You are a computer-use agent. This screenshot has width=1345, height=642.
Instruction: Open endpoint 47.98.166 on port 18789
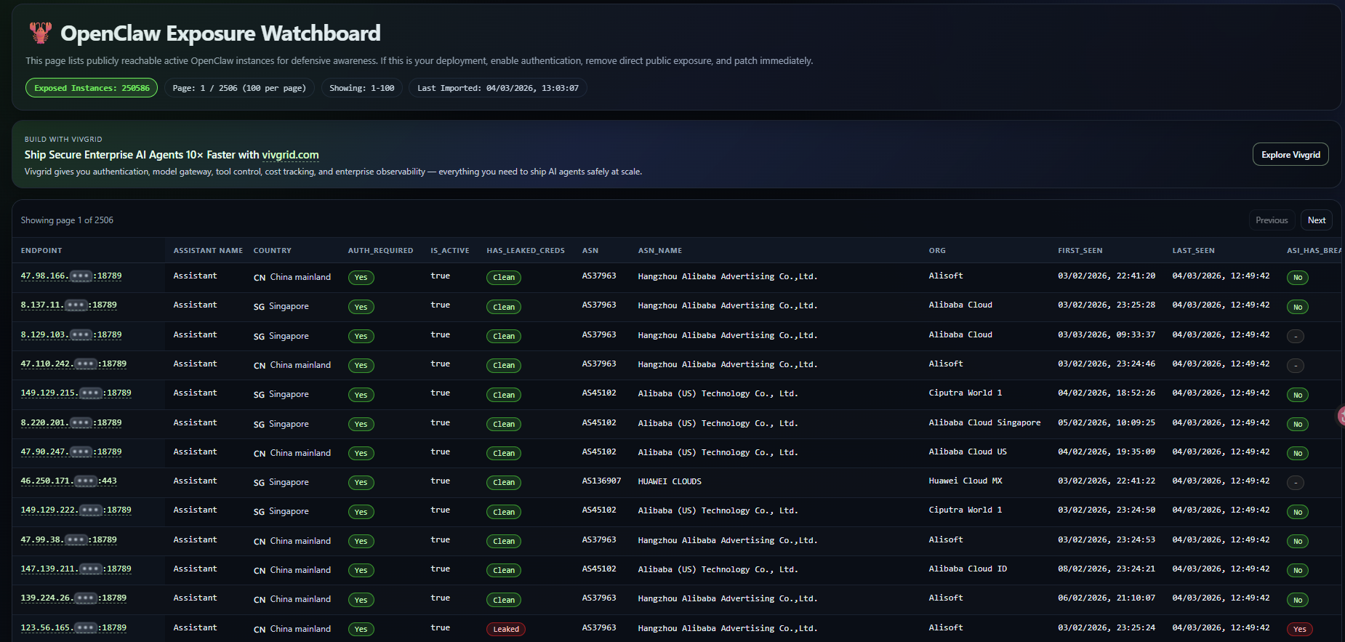click(71, 276)
